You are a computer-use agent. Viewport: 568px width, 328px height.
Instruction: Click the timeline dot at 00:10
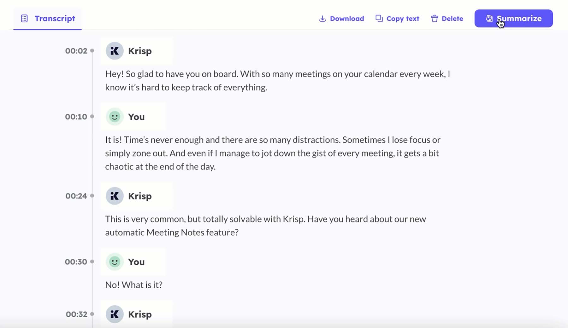tap(92, 117)
